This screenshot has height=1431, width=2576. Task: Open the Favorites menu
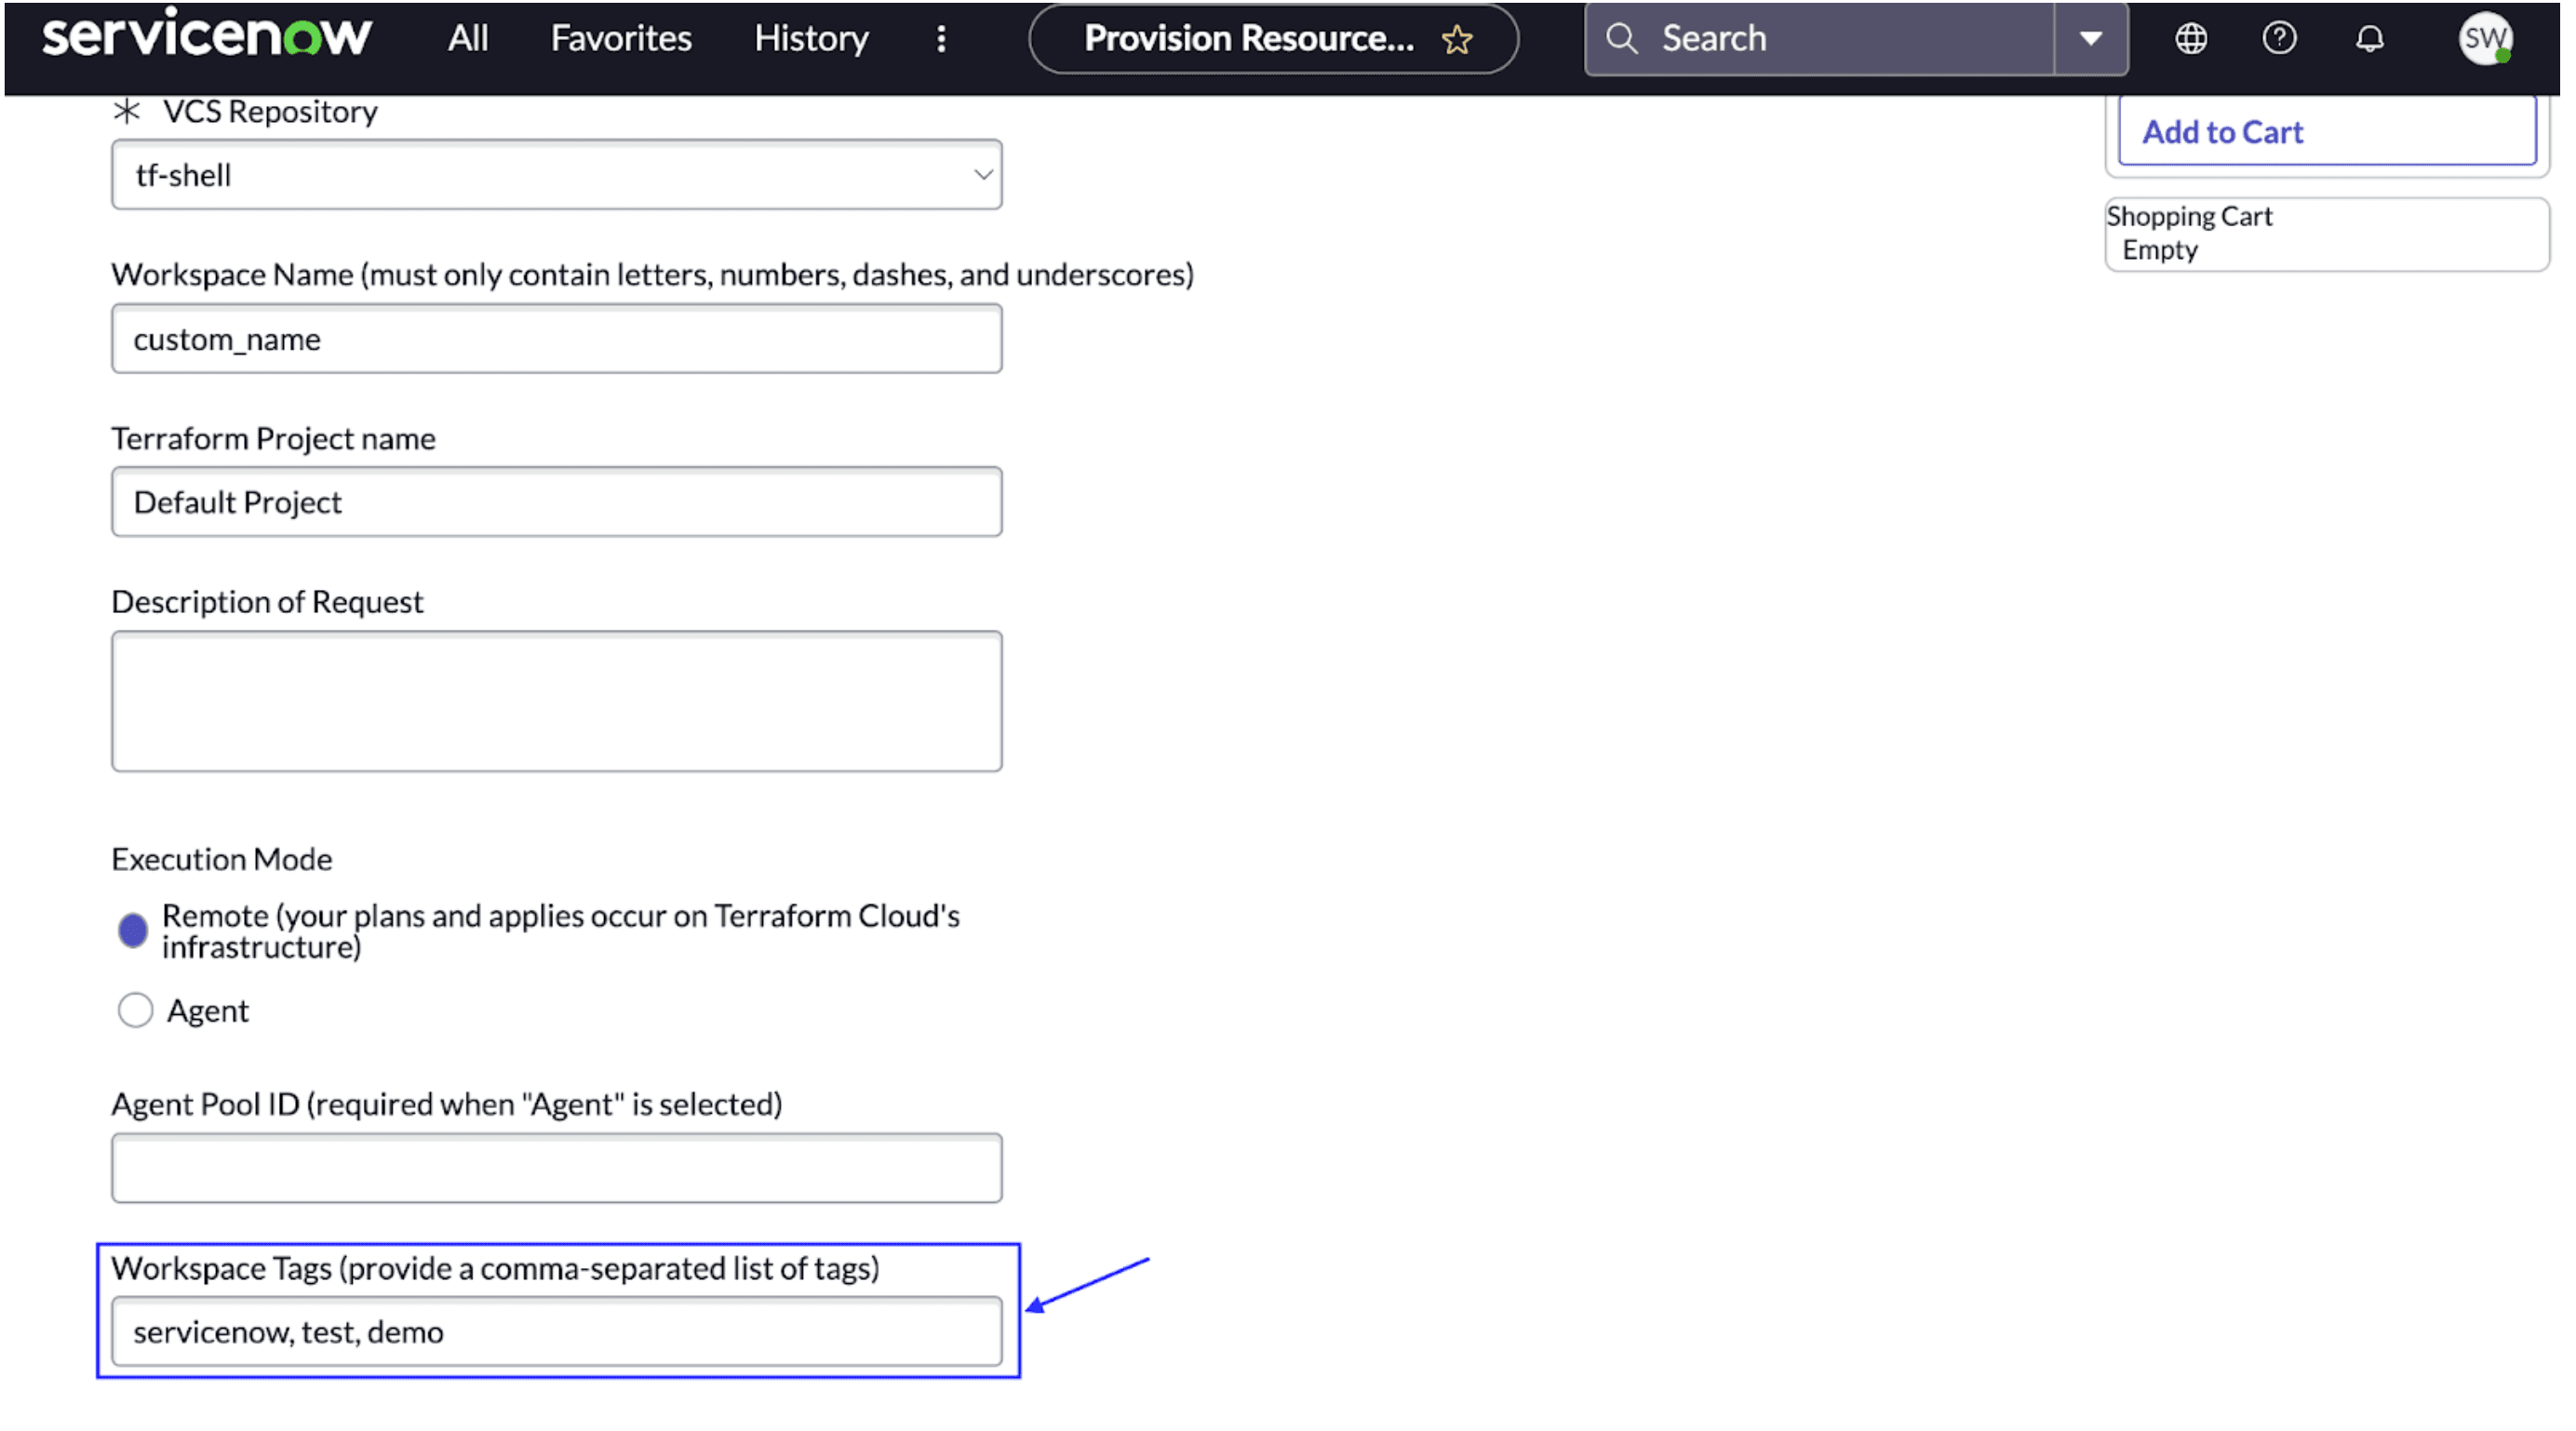point(620,39)
